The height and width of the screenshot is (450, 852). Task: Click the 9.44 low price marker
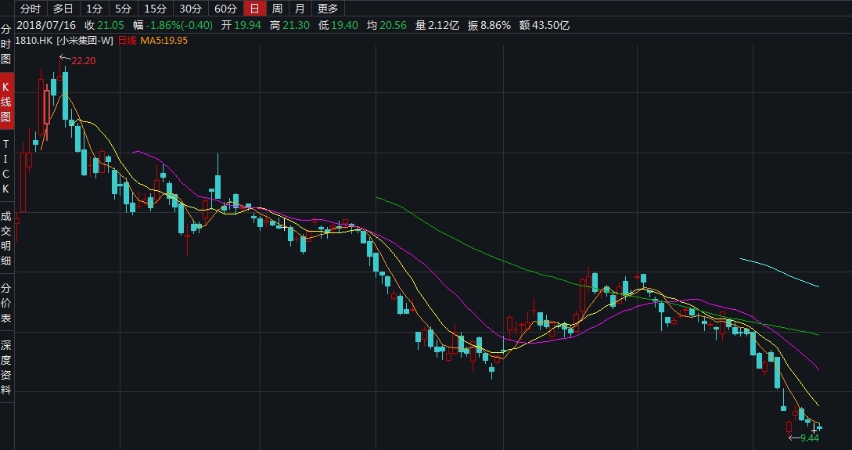[809, 438]
